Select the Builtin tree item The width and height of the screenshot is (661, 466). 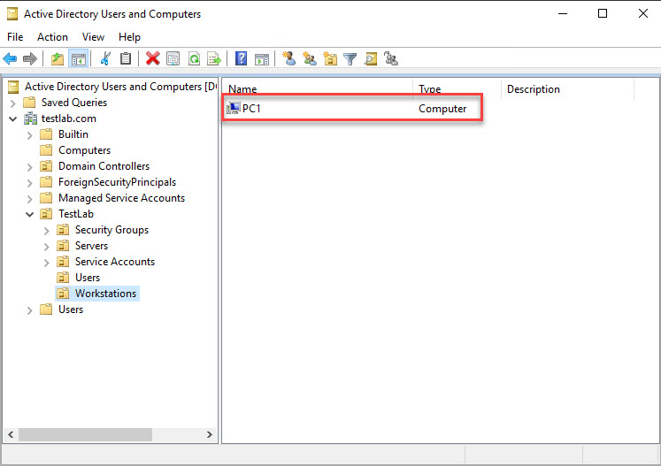click(x=73, y=134)
